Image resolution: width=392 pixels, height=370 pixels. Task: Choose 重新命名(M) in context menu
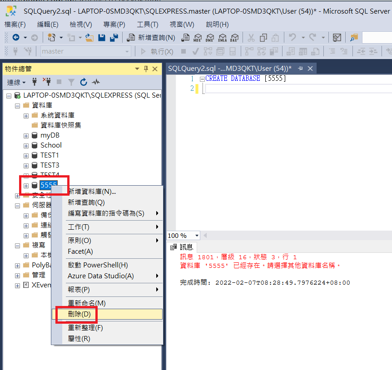click(x=107, y=303)
